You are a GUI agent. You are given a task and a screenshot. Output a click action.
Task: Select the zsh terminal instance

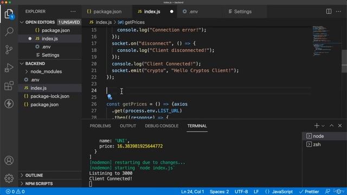(x=324, y=145)
